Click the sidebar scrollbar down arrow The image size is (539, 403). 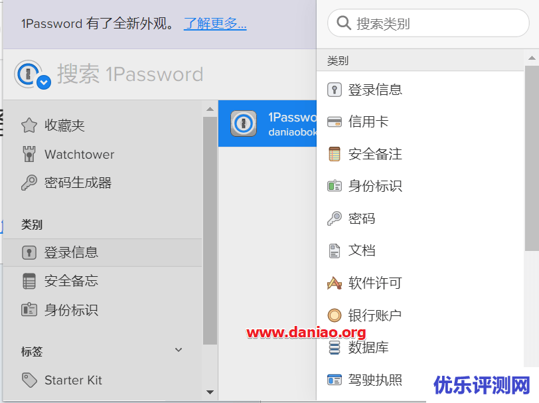point(210,392)
